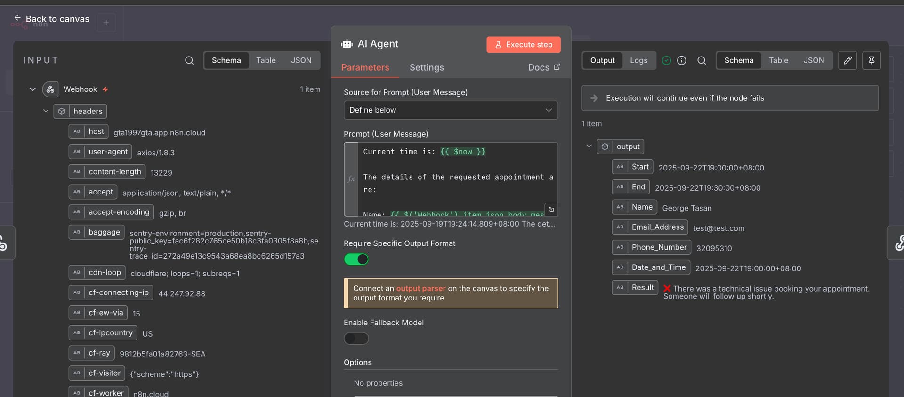Select the Email_Address output field

pos(650,227)
